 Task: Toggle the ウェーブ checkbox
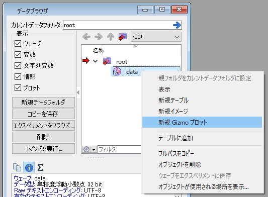point(18,44)
